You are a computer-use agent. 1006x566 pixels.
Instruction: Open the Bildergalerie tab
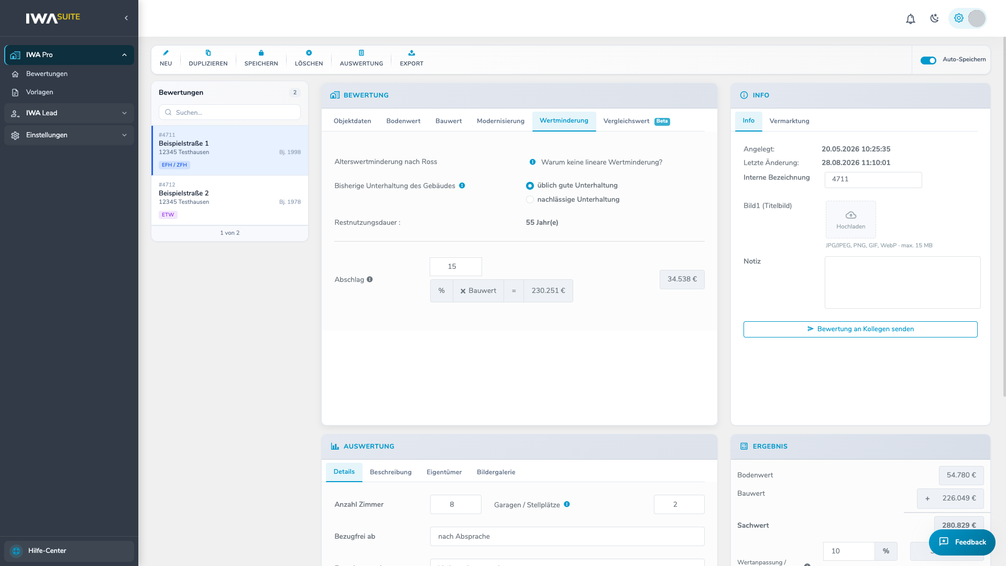pos(496,472)
